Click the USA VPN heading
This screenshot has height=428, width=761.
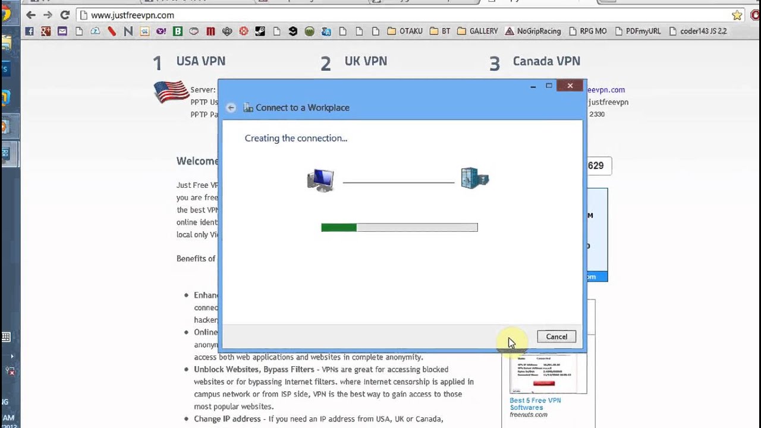pyautogui.click(x=201, y=61)
